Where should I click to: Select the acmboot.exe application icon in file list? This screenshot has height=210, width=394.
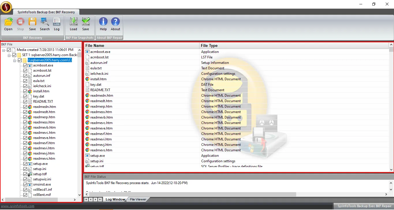(87, 52)
